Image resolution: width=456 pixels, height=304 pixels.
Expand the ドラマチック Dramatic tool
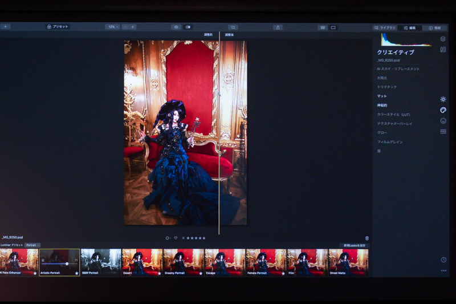(x=387, y=87)
